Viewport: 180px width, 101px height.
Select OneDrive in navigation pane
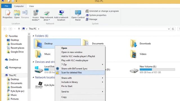click(x=11, y=59)
